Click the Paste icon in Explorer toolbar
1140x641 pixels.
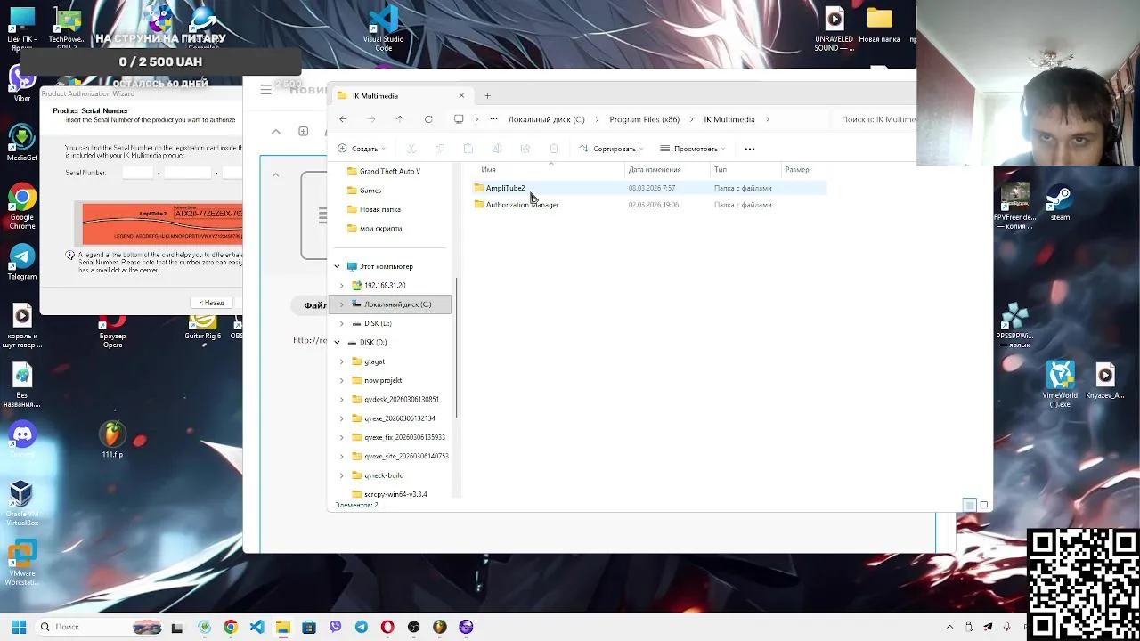click(468, 149)
